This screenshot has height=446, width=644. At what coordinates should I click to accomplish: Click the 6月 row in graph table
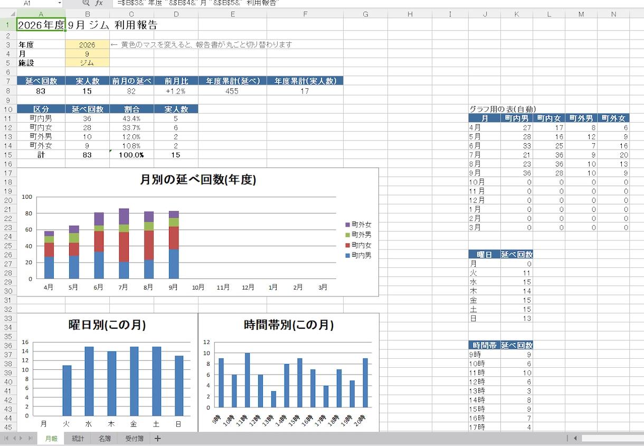point(549,145)
